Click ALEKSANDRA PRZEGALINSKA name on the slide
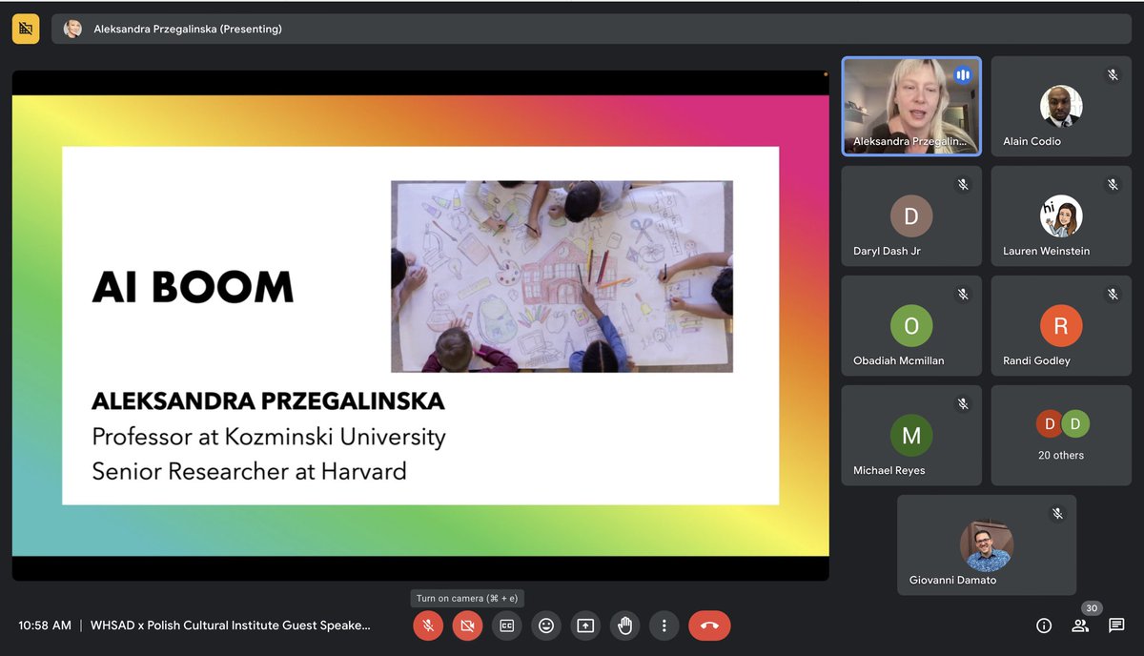The width and height of the screenshot is (1144, 656). point(268,401)
